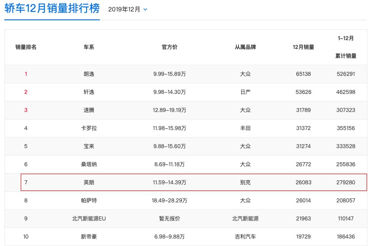This screenshot has height=246, width=375.
Task: Click the 车系 column header
Action: click(89, 47)
